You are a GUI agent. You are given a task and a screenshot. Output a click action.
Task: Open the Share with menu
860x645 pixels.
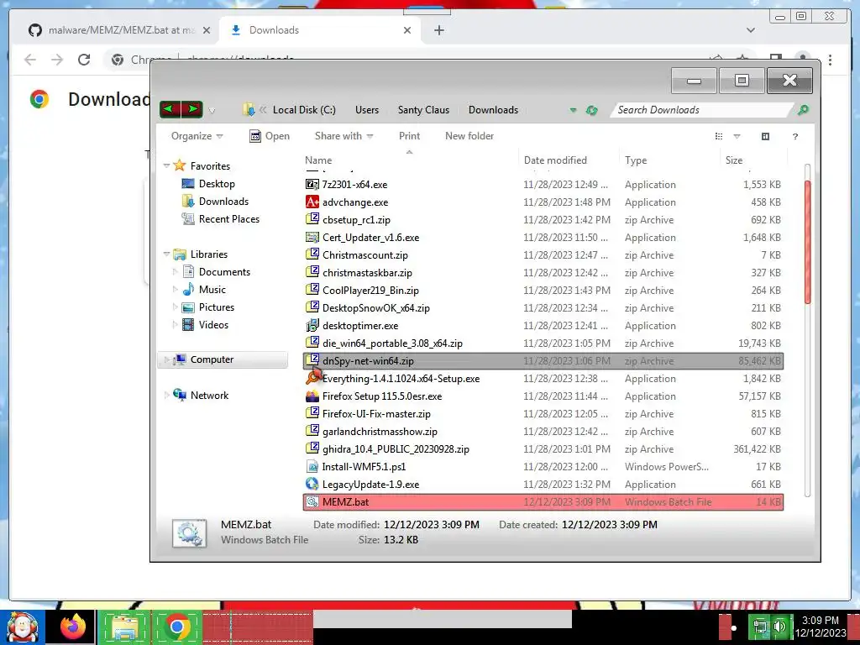coord(343,136)
